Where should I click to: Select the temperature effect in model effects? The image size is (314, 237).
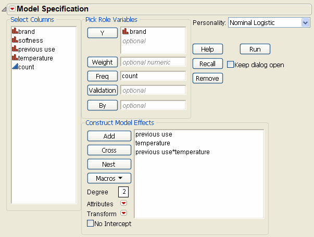coord(153,143)
